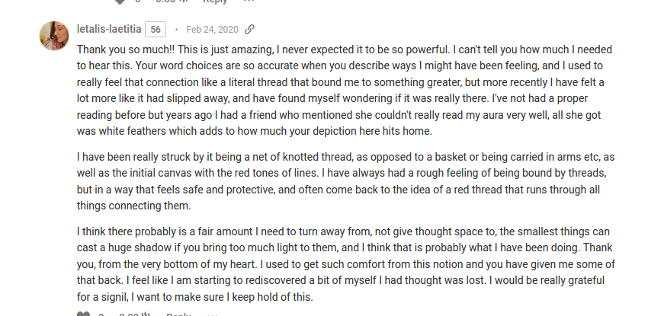Open the three-dot menu below the letalis-laetitia comment
The image size is (648, 316).
point(212,314)
